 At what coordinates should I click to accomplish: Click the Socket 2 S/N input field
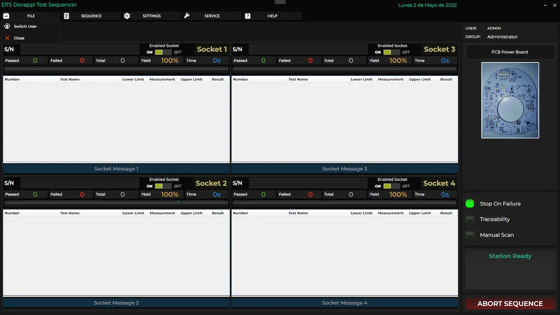(80, 183)
